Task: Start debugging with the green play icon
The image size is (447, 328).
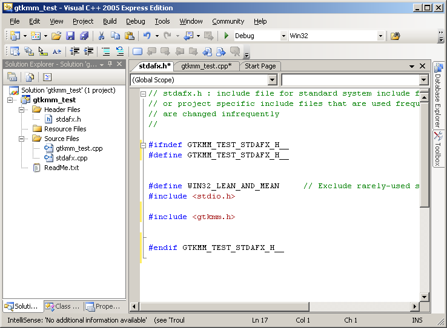Action: (227, 36)
